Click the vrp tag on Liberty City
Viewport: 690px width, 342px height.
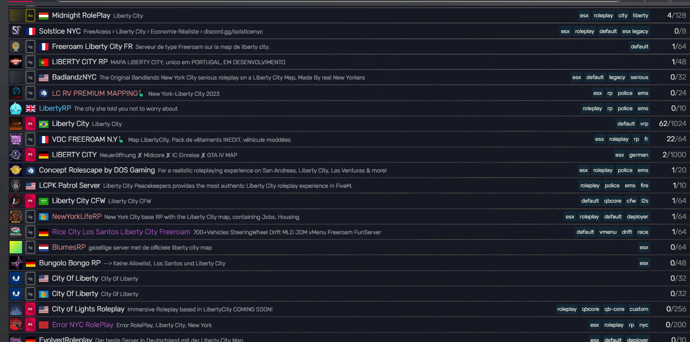tap(644, 124)
